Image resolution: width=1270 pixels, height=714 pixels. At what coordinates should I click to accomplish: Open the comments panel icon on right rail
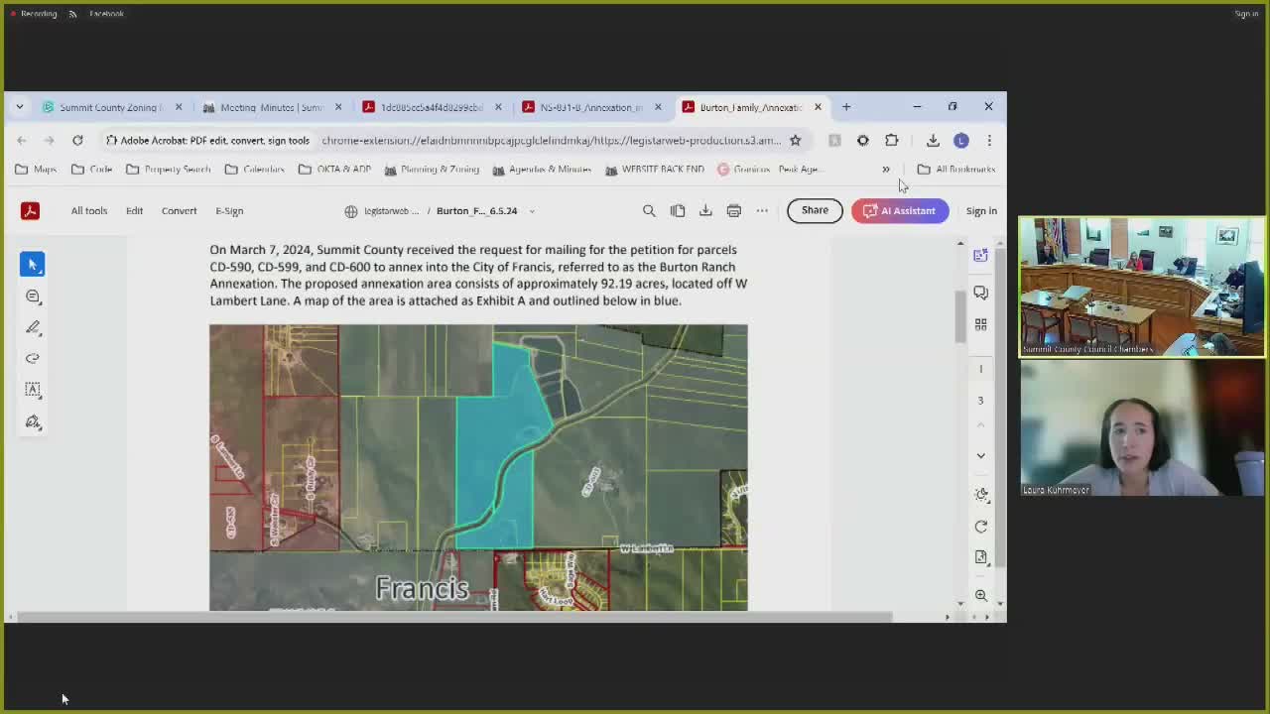click(980, 293)
